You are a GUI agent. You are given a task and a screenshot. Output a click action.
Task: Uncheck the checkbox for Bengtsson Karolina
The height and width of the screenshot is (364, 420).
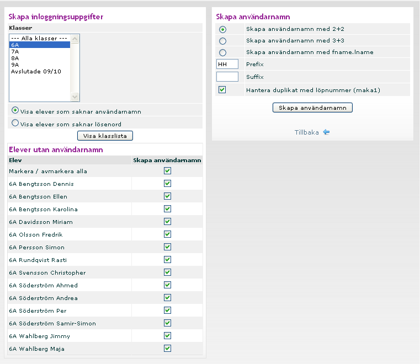[167, 209]
